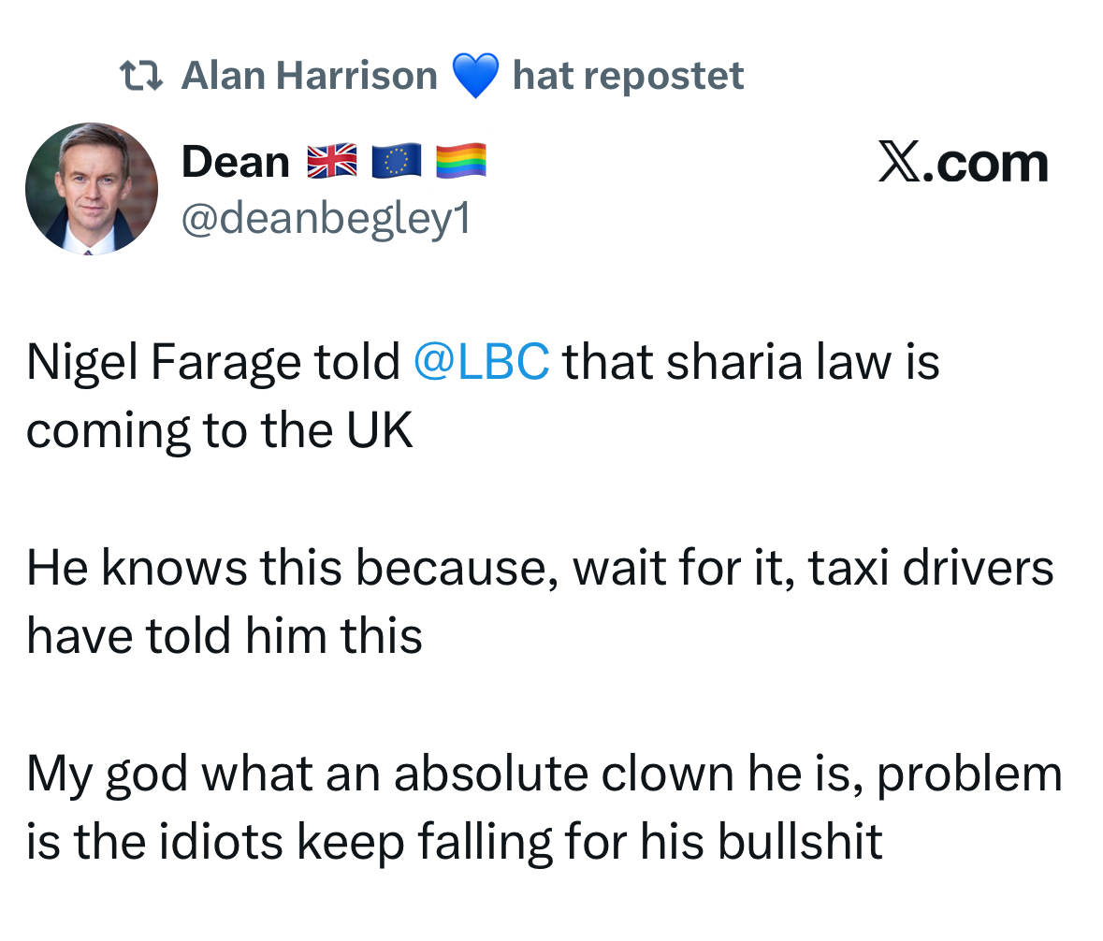
Task: Click the 'idiots keep falling' closing line
Action: pyautogui.click(x=454, y=842)
